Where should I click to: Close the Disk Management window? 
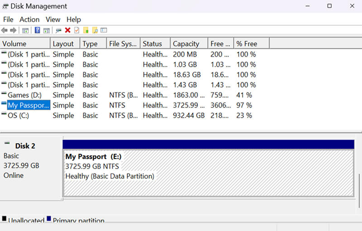pyautogui.click(x=352, y=6)
